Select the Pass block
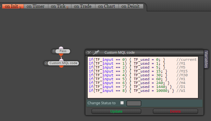The image size is (211, 121). pos(63,51)
